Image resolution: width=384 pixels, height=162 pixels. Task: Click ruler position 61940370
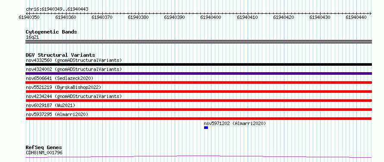(102, 17)
